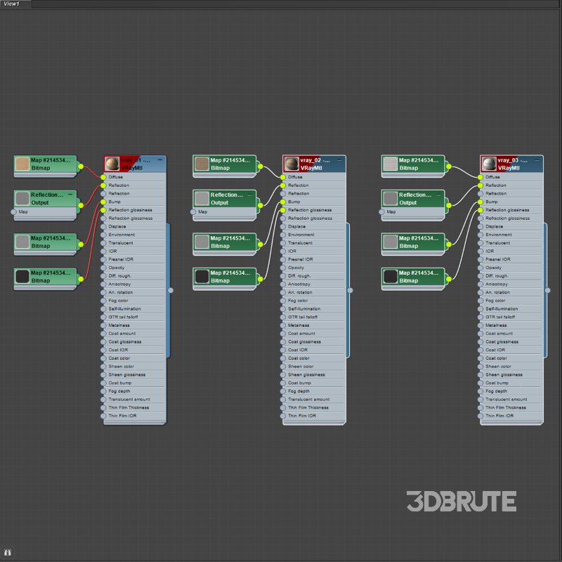Viewport: 562px width, 562px height.
Task: Click Reflection glossiness input socket on vray_03
Action: coord(481,210)
